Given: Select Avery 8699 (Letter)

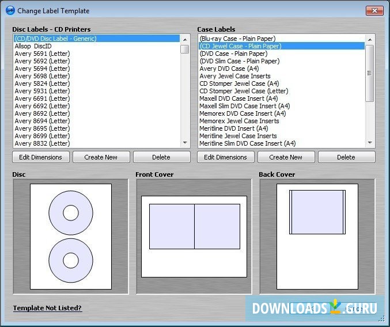Looking at the screenshot, I should (x=97, y=136).
